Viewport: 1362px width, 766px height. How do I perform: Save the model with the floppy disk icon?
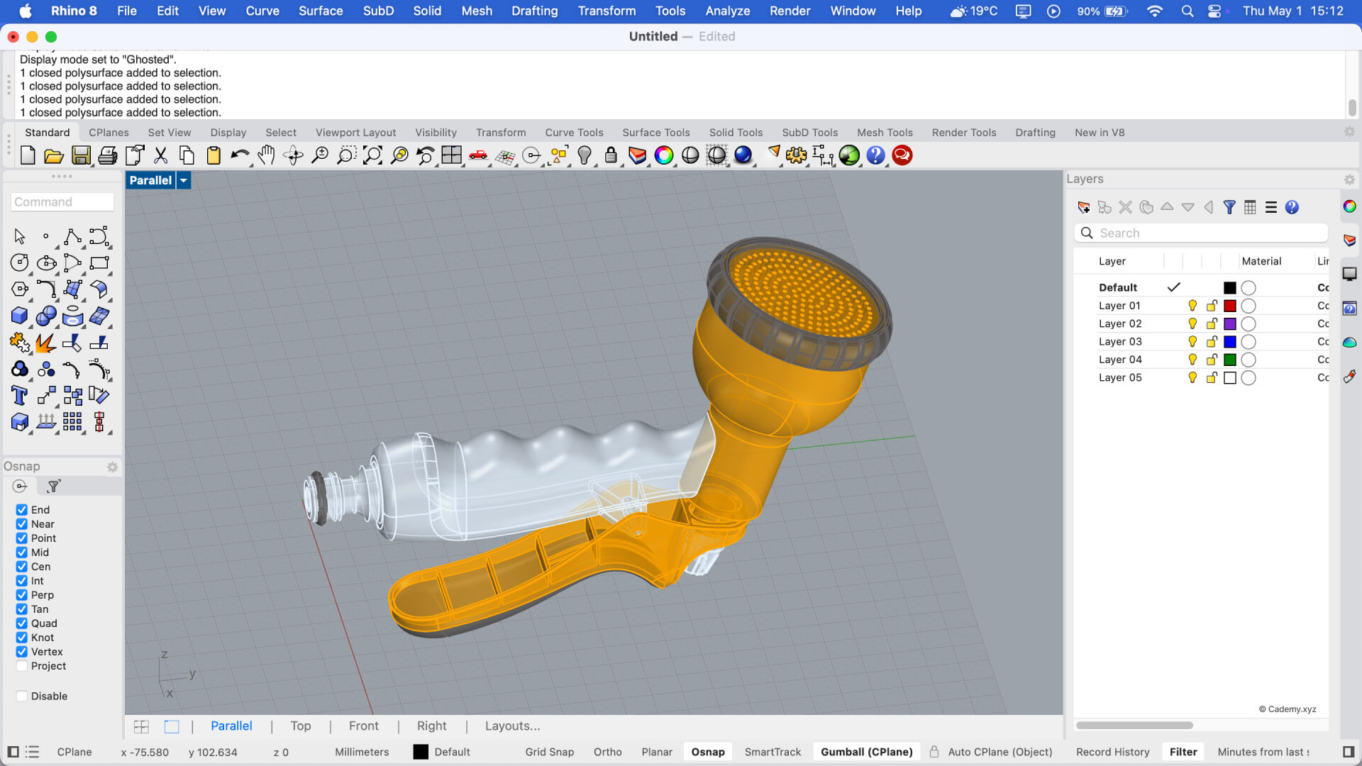pos(81,155)
